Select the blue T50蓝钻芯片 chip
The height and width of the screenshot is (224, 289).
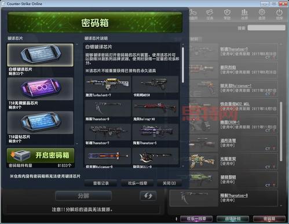pyautogui.click(x=41, y=122)
